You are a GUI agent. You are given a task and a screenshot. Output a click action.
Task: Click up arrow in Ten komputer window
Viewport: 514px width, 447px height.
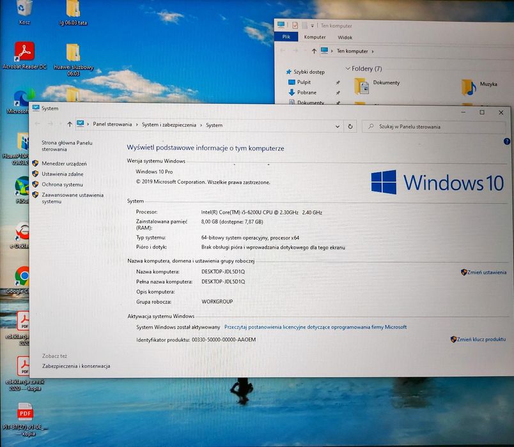tap(314, 50)
